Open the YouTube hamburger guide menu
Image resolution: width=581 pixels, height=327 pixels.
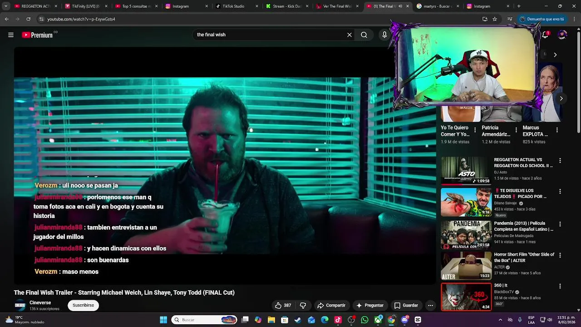tap(11, 35)
